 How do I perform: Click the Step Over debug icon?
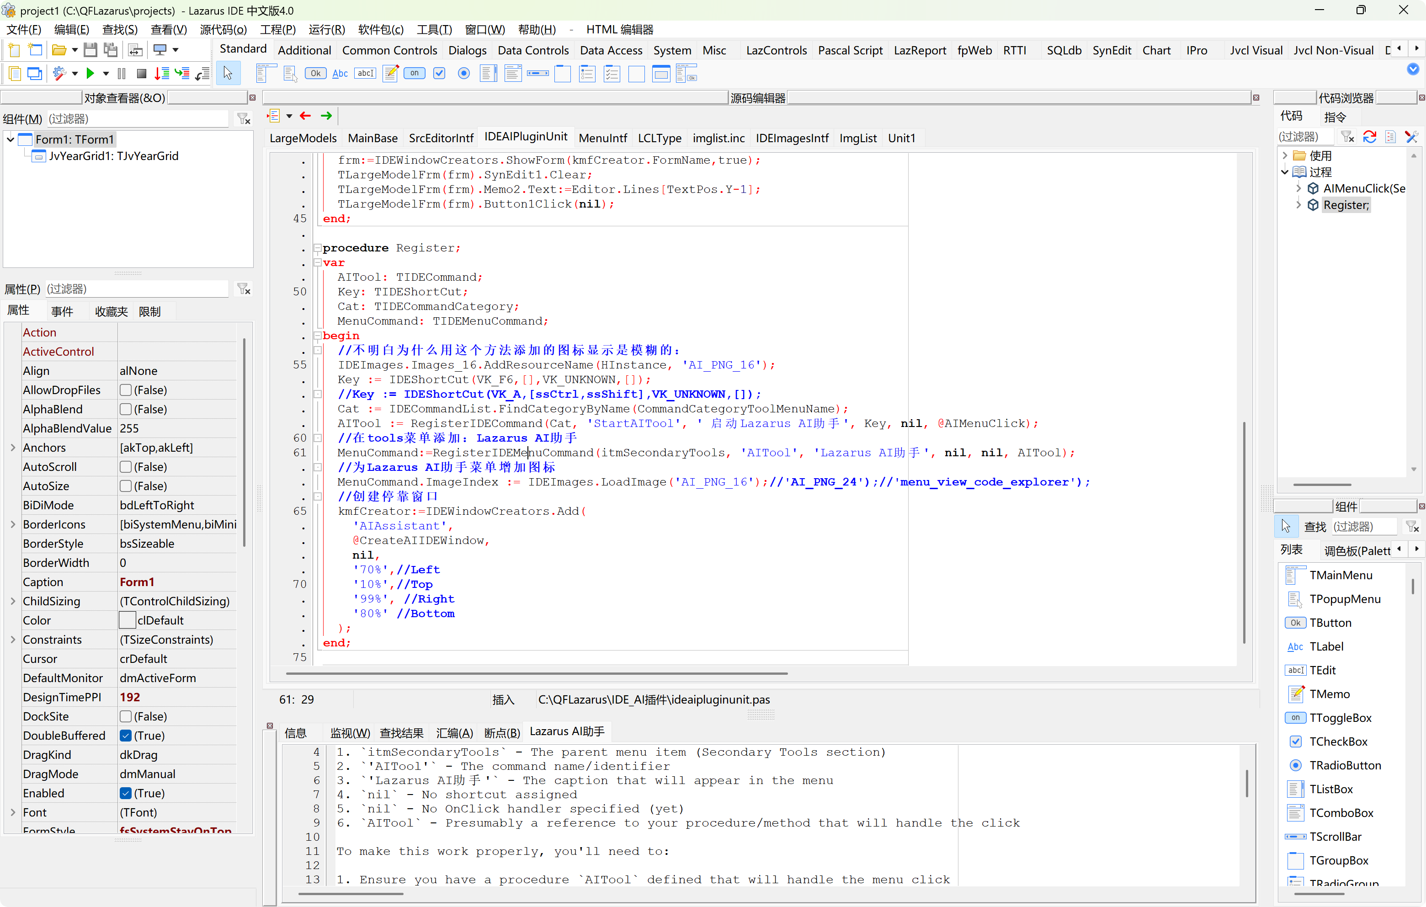point(182,74)
